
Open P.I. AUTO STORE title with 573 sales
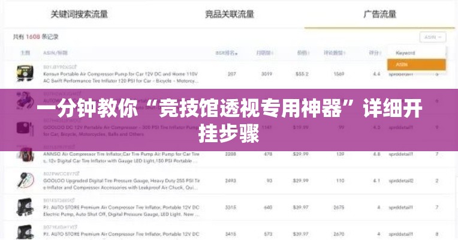coord(121,234)
